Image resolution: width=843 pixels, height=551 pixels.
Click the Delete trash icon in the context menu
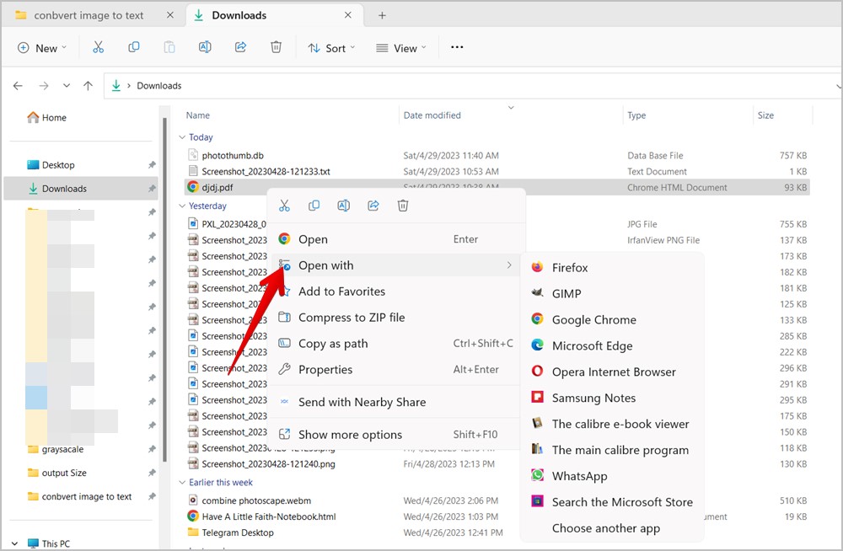(x=403, y=206)
